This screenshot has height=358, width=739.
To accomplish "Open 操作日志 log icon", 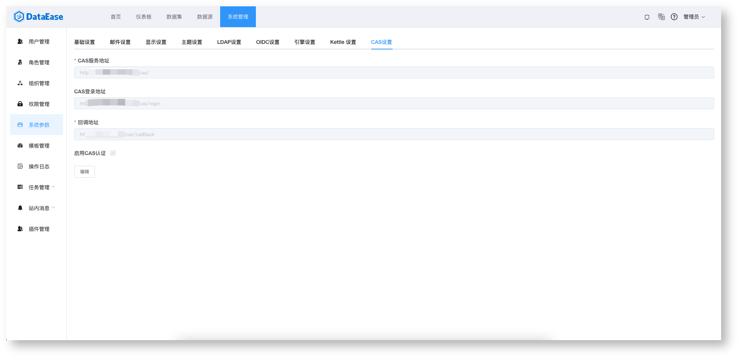I will (x=20, y=167).
